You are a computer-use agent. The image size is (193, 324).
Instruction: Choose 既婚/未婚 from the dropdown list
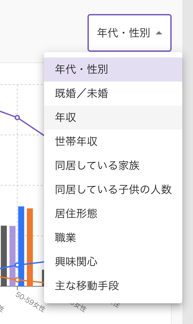tap(113, 94)
